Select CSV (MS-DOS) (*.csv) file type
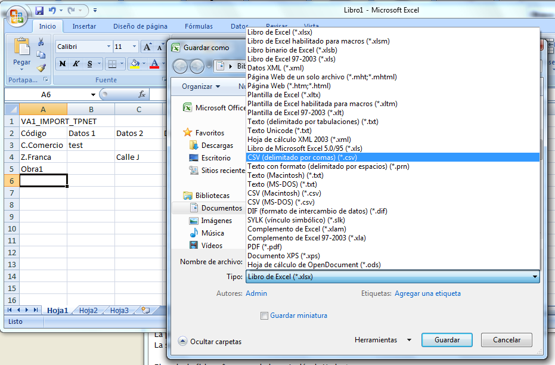 pos(392,202)
